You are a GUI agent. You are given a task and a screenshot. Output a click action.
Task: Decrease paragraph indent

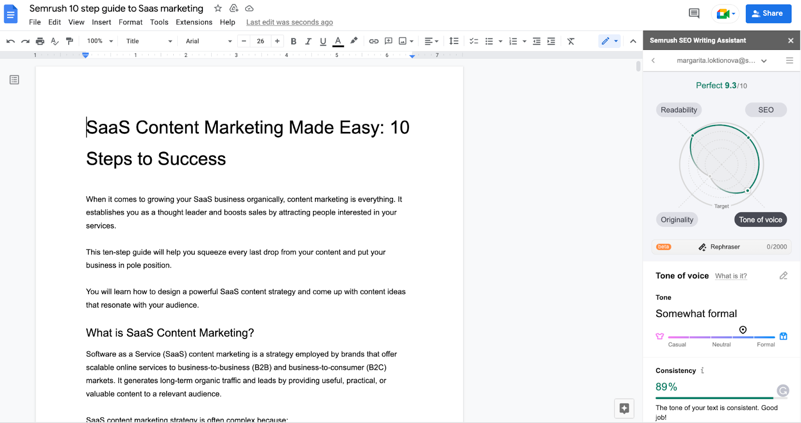click(x=537, y=41)
